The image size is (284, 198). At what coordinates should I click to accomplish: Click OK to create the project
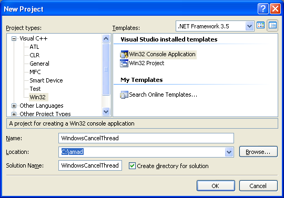click(x=216, y=186)
